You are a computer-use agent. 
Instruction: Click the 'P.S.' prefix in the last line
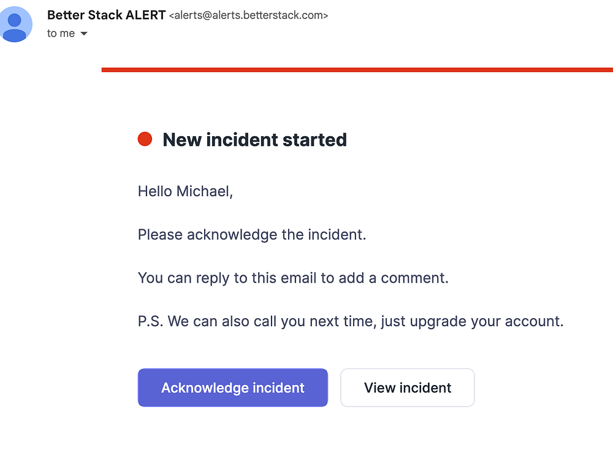pos(150,321)
